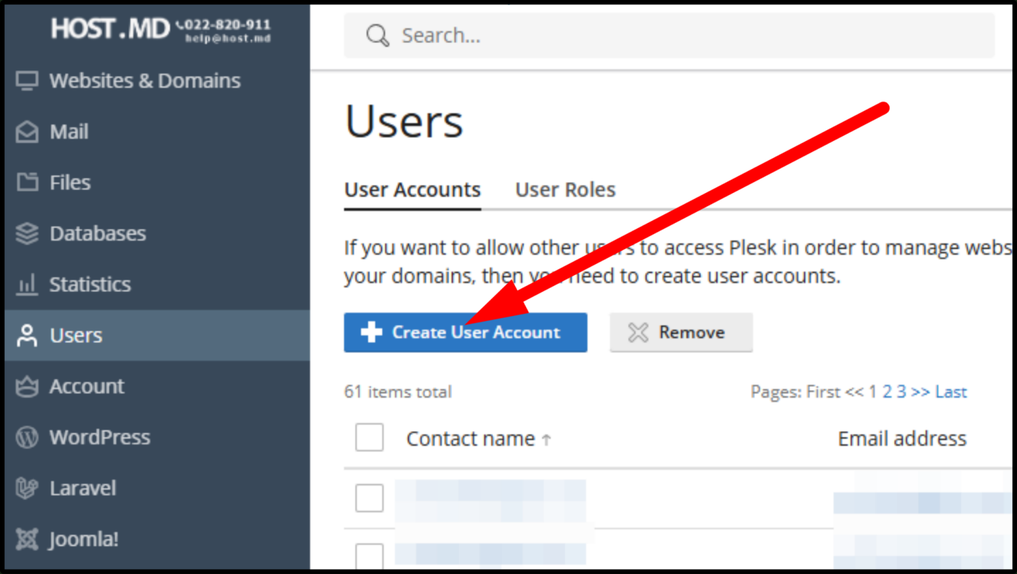The width and height of the screenshot is (1017, 574).
Task: Click the >> next page link
Action: coord(920,392)
